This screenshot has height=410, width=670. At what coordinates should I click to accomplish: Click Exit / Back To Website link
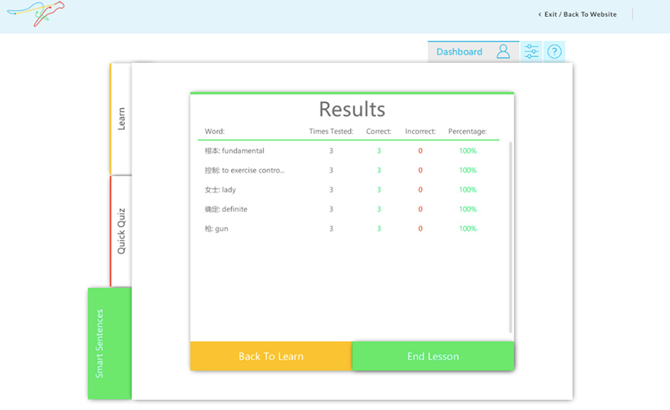577,14
